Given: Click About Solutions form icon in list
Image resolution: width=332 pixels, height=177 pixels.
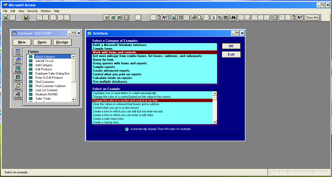Looking at the screenshot, I should pos(31,57).
